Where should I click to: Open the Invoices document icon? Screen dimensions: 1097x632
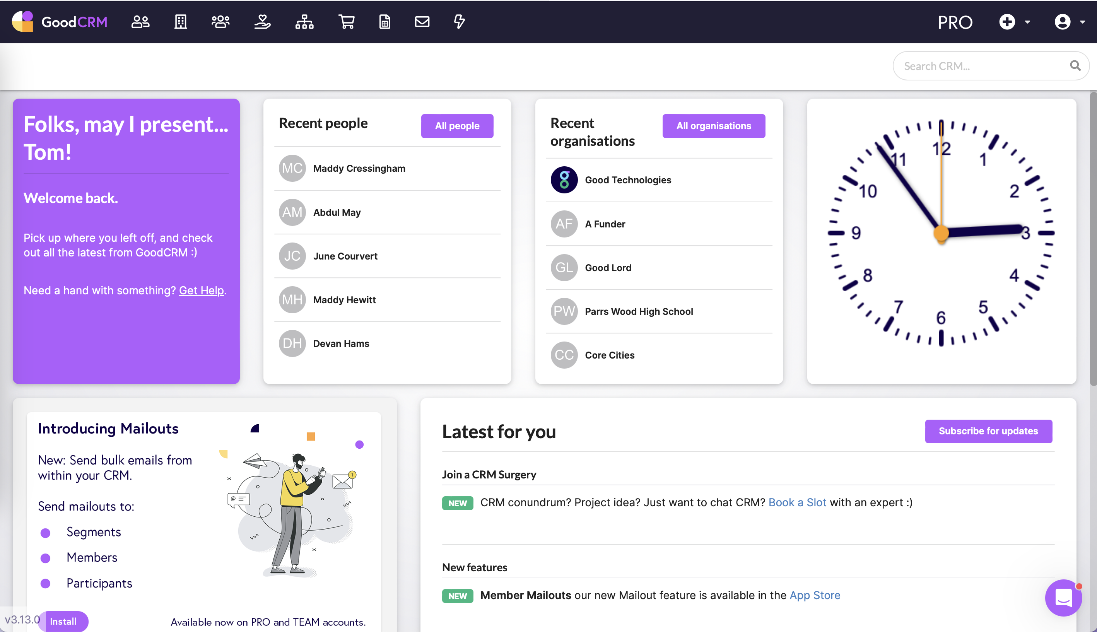[384, 22]
